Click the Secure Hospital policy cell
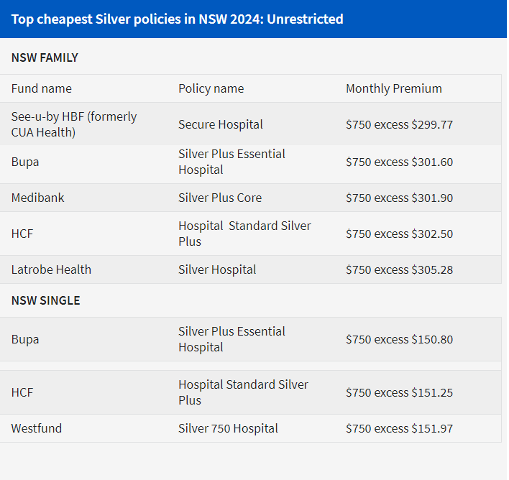The width and height of the screenshot is (509, 480). [221, 124]
